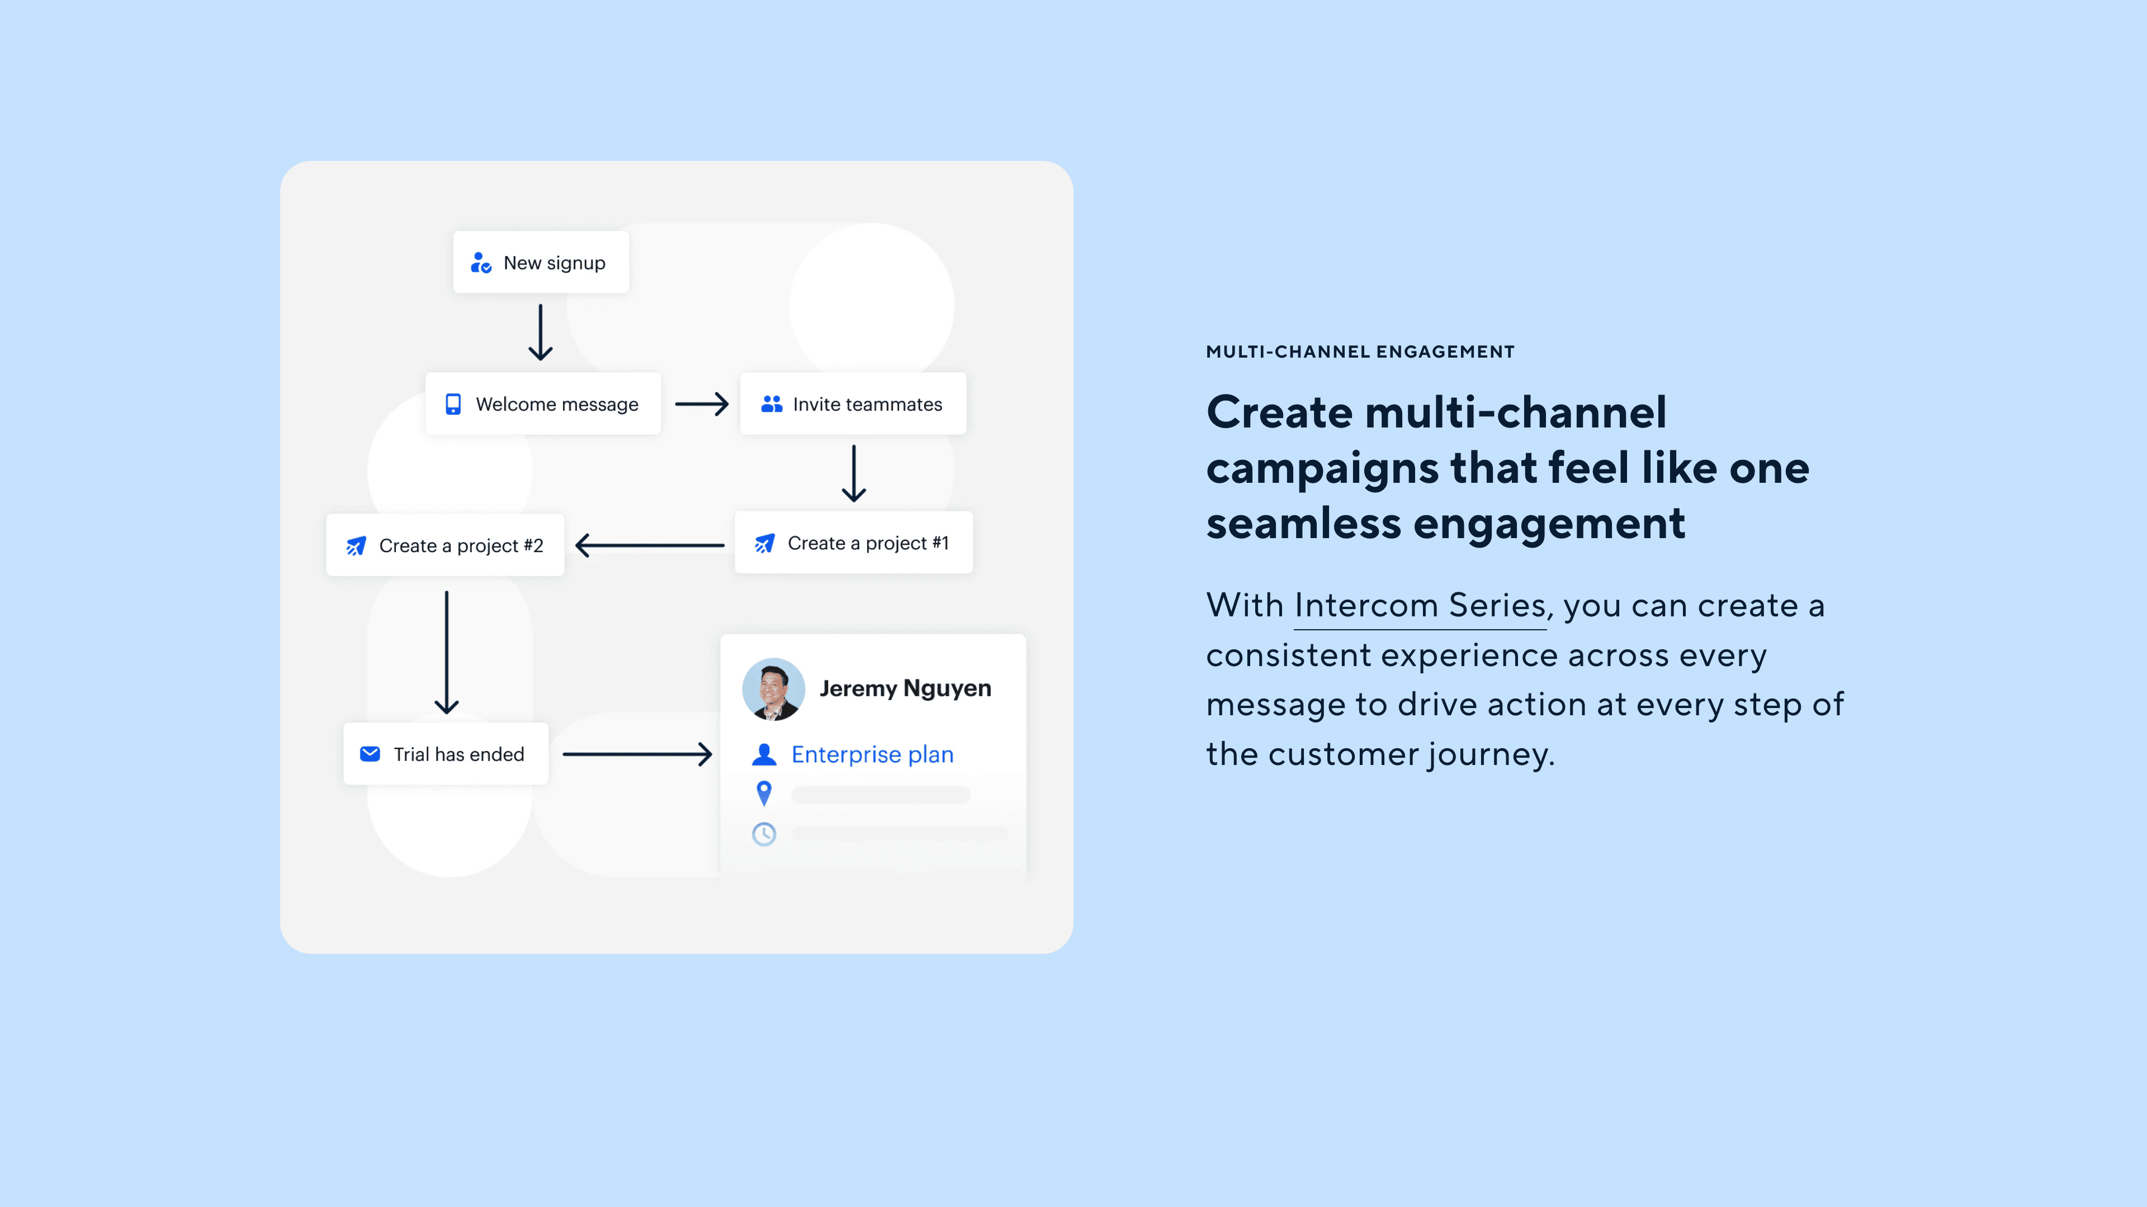Screen dimensions: 2147x1207
Task: Click the Enterprise plan link text
Action: click(872, 754)
